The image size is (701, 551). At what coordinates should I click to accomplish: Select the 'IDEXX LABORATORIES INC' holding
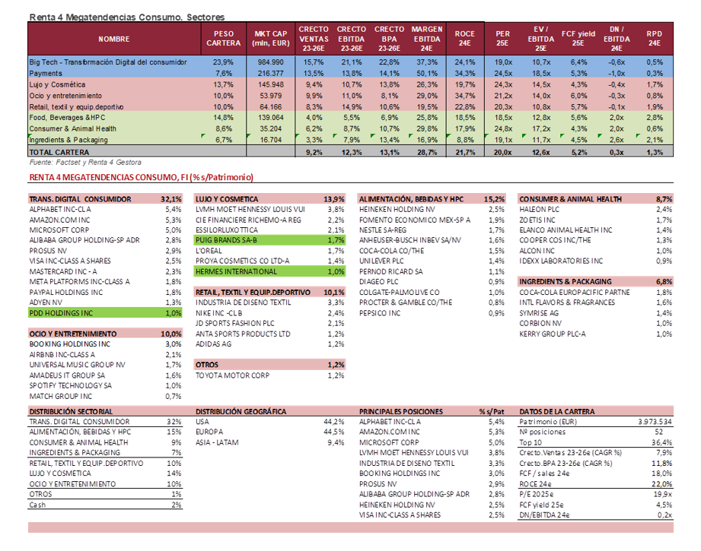pos(561,261)
